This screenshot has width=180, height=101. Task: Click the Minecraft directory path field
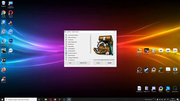point(104,60)
